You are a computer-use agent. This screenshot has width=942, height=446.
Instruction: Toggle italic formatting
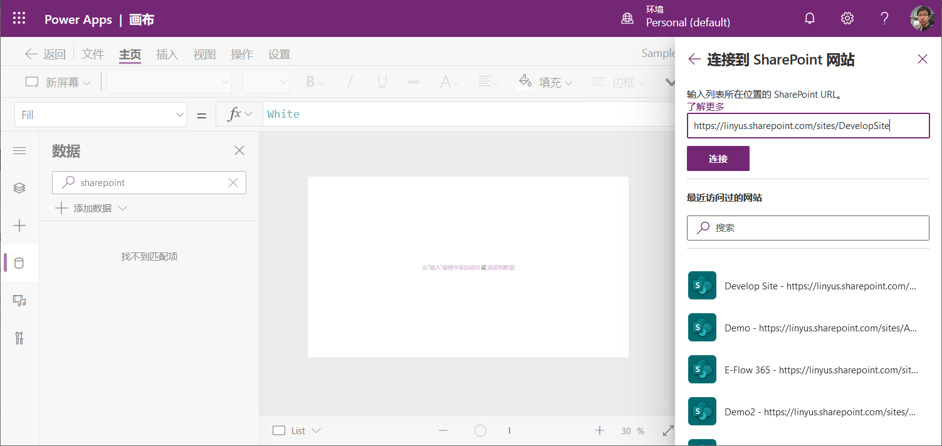point(350,82)
